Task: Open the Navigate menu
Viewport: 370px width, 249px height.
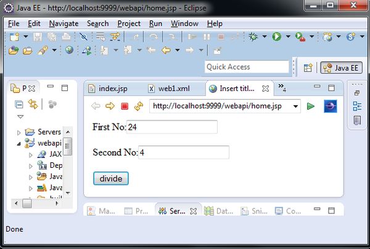Action: coord(64,23)
